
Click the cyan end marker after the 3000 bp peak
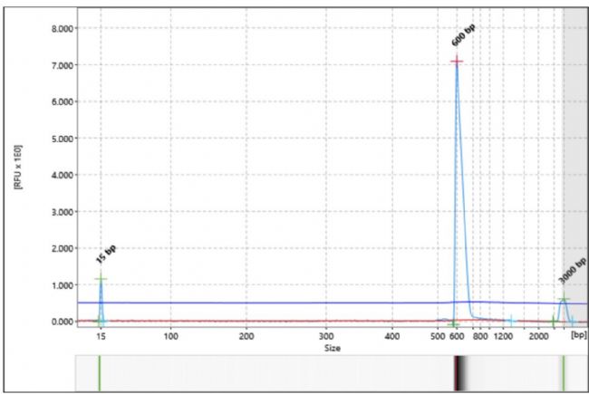coord(572,321)
